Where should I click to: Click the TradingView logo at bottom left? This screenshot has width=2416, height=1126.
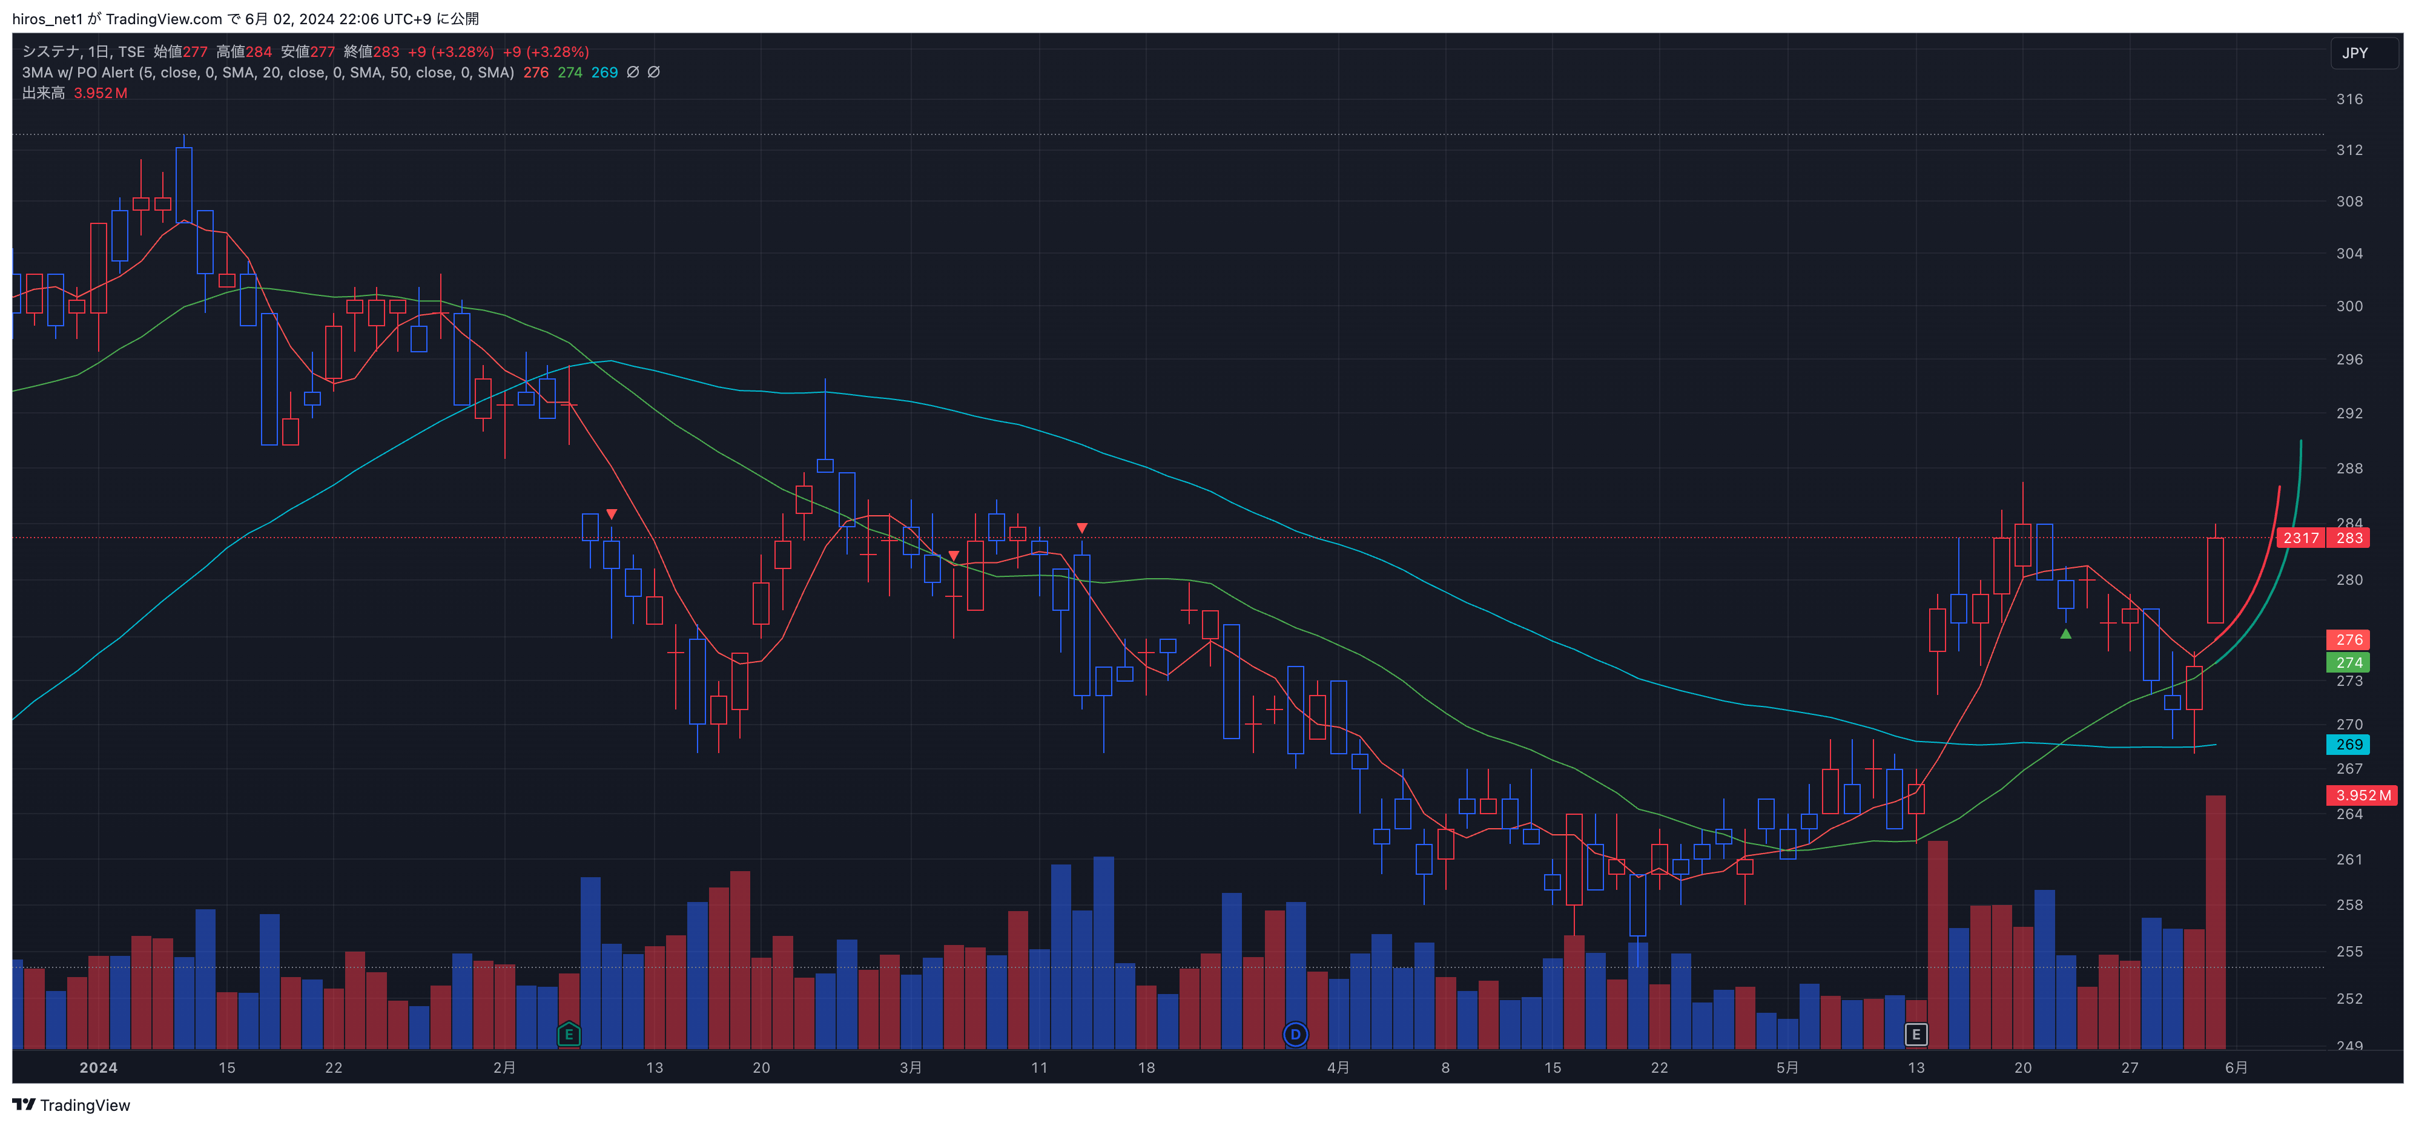(71, 1104)
